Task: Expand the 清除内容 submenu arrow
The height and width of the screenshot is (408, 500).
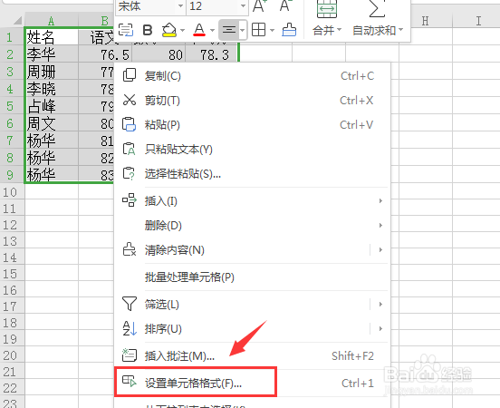Action: click(x=380, y=250)
